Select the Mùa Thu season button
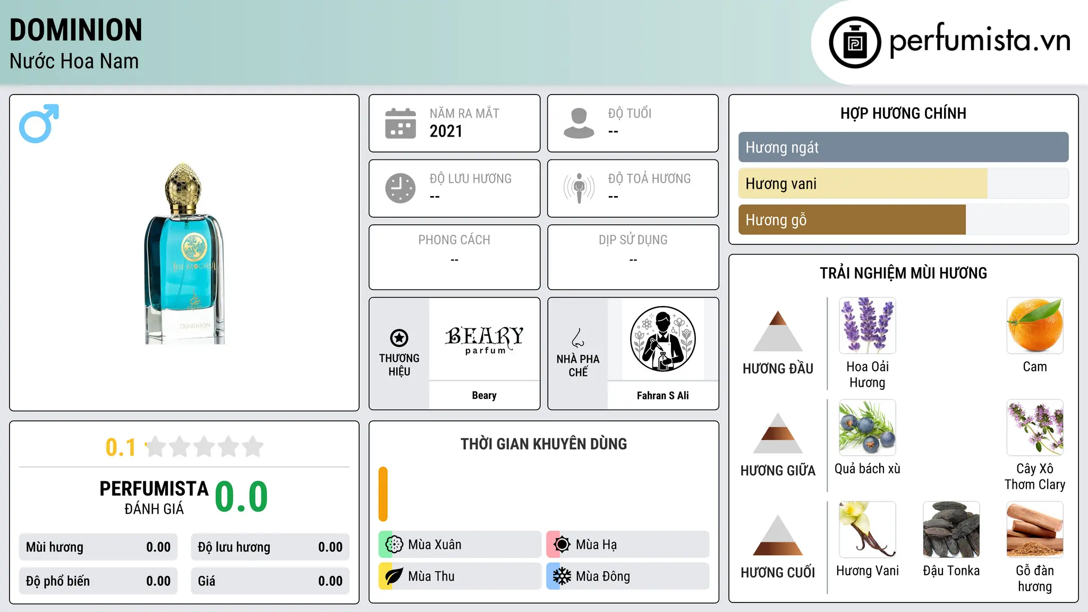This screenshot has height=612, width=1088. point(460,576)
